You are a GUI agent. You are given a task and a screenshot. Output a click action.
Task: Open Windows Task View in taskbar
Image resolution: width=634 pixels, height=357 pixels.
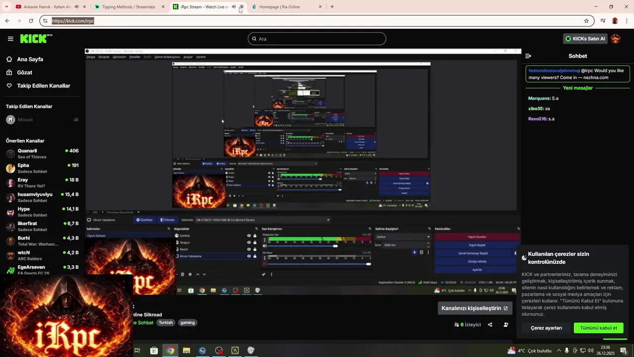pos(137,351)
